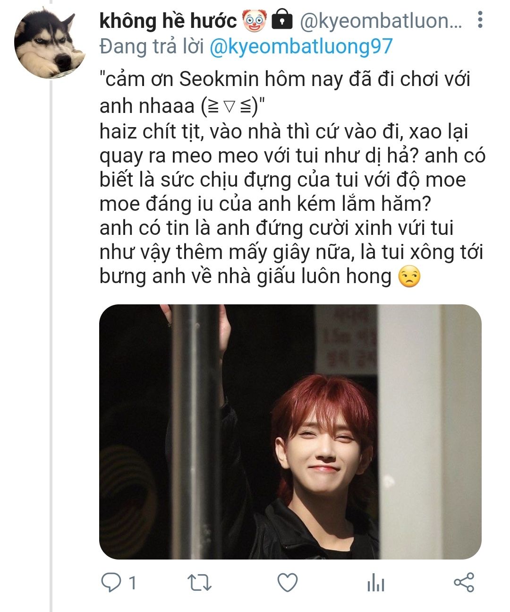Like the tweet with the heart icon
Viewport: 510px width, 612px height.
(287, 583)
